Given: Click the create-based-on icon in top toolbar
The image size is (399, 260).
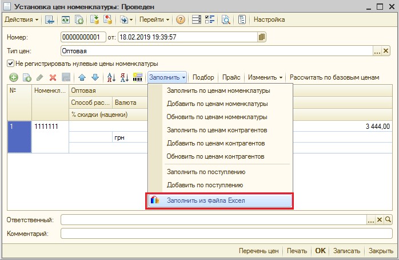Looking at the screenshot, I should [126, 19].
